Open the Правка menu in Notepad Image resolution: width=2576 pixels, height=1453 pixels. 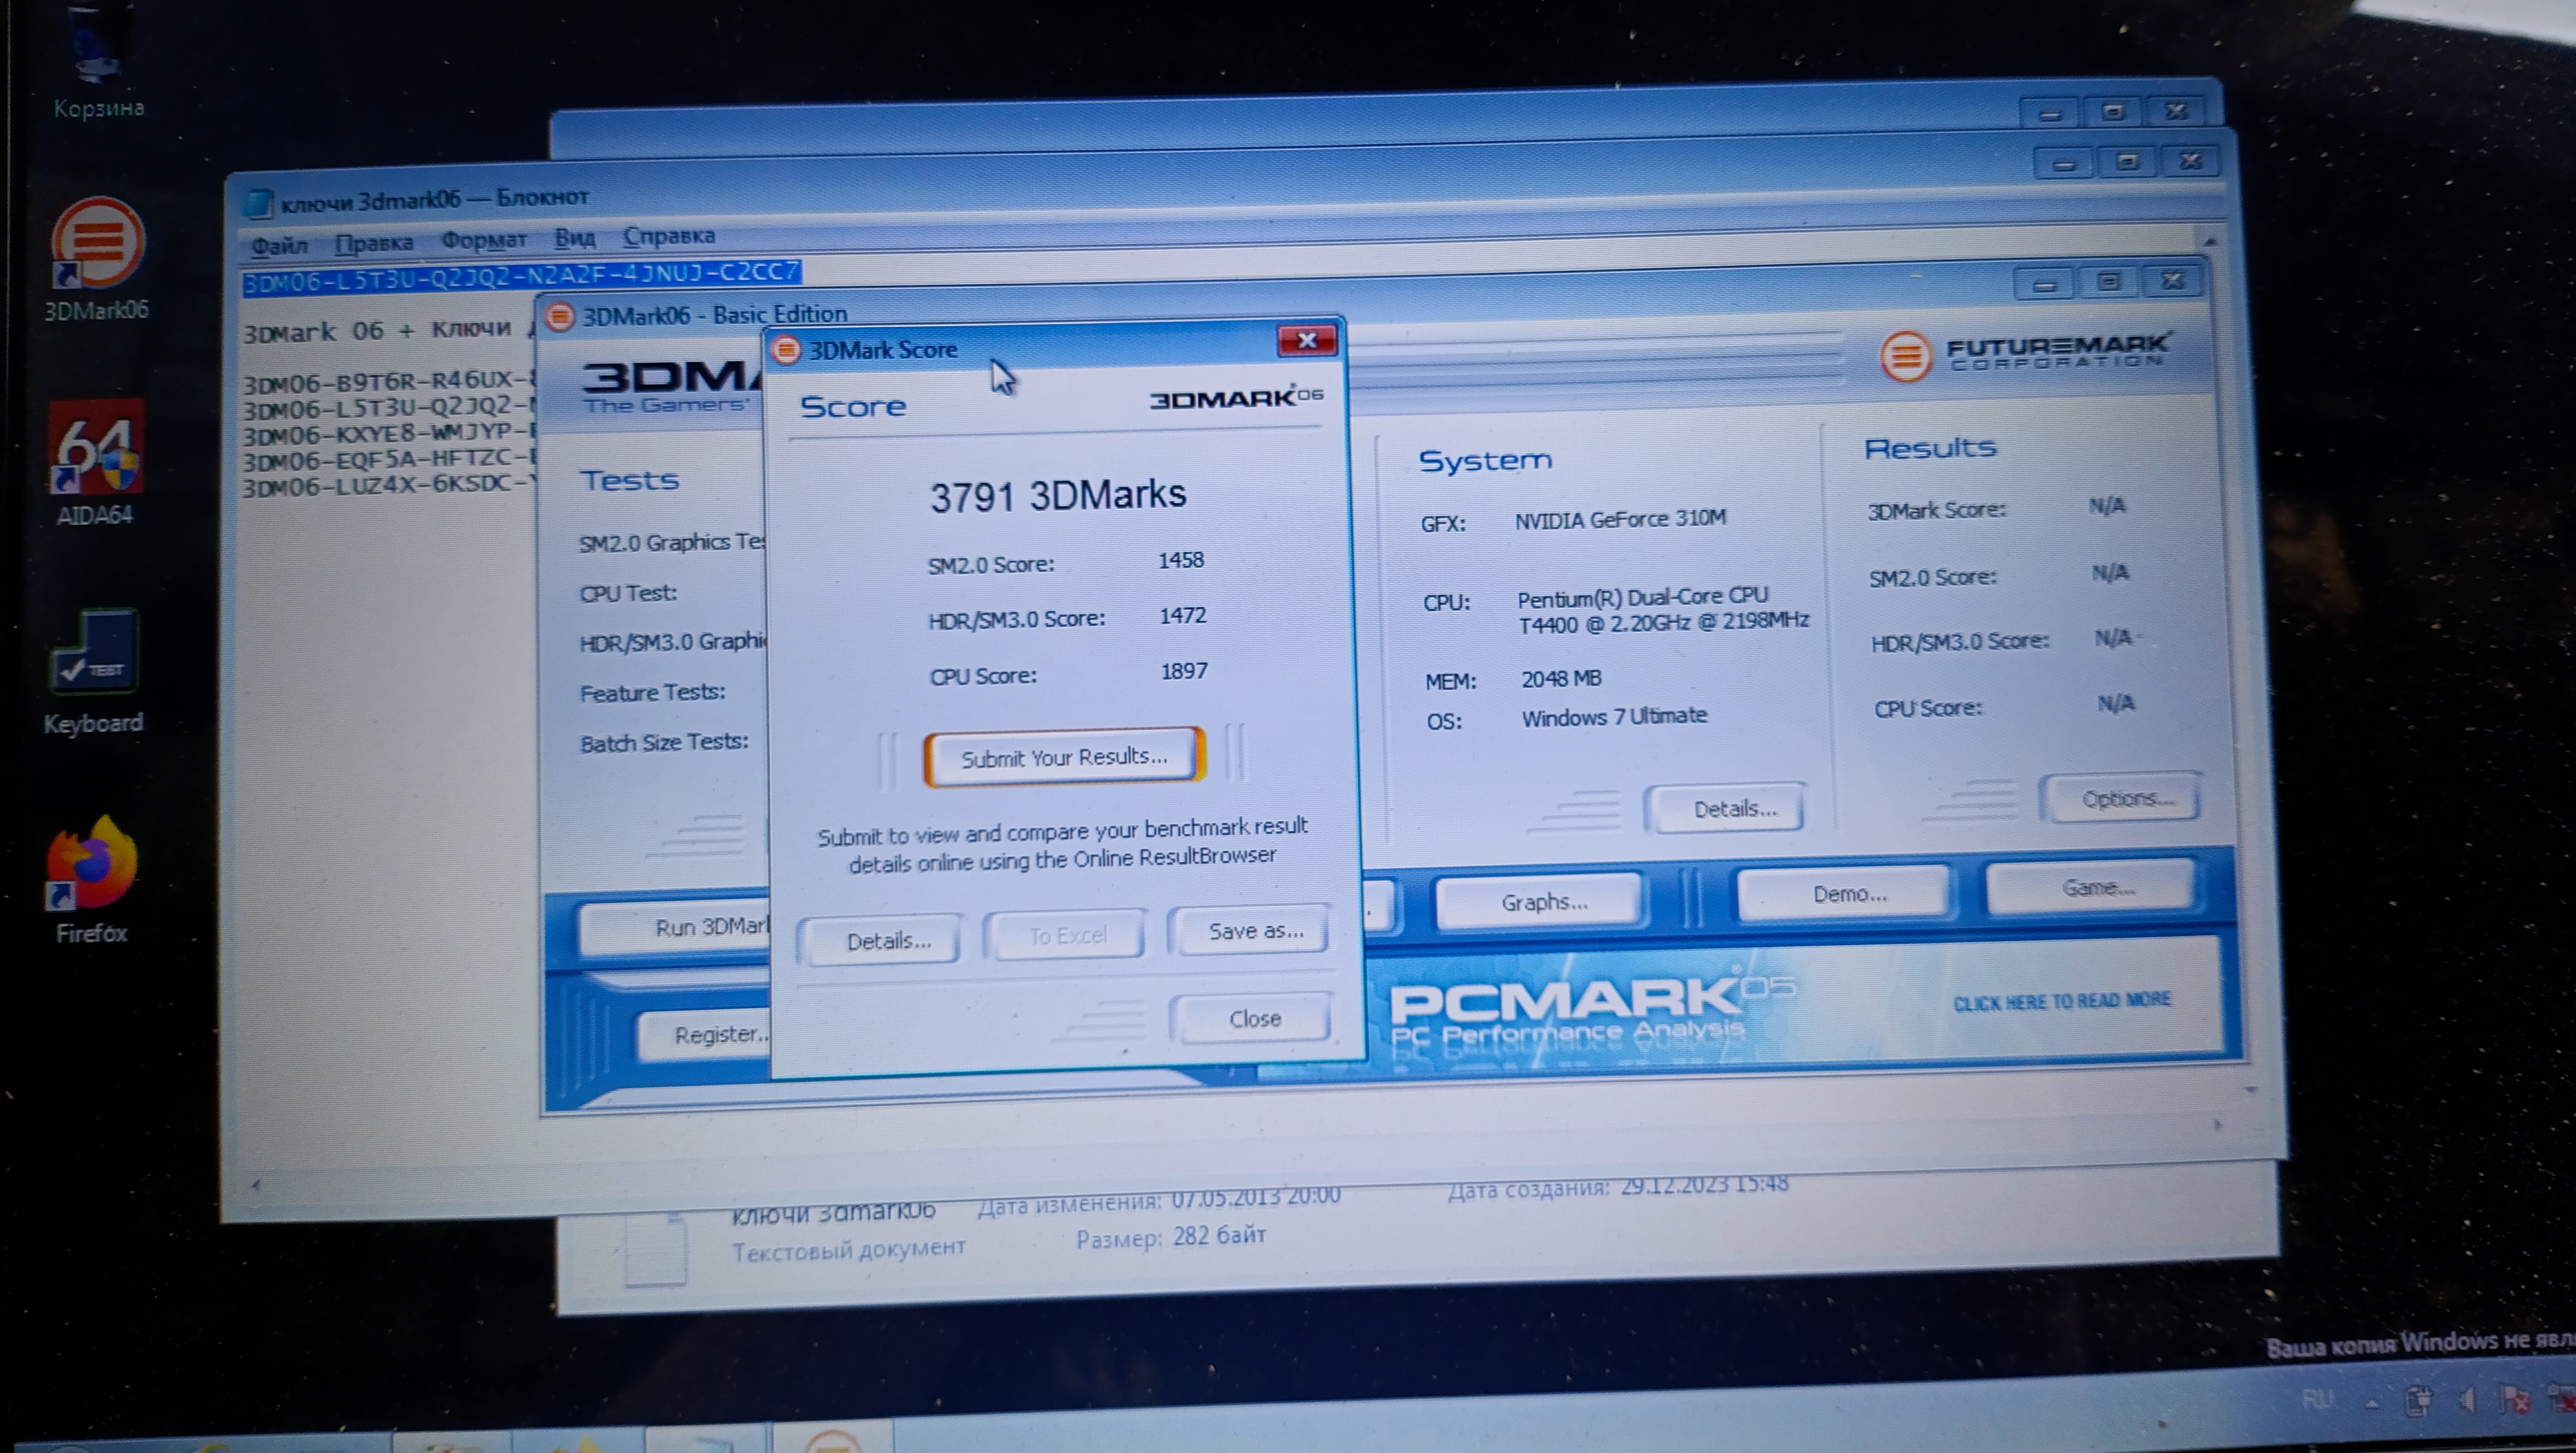click(x=374, y=243)
